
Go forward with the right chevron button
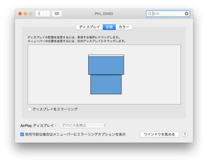click(46, 14)
